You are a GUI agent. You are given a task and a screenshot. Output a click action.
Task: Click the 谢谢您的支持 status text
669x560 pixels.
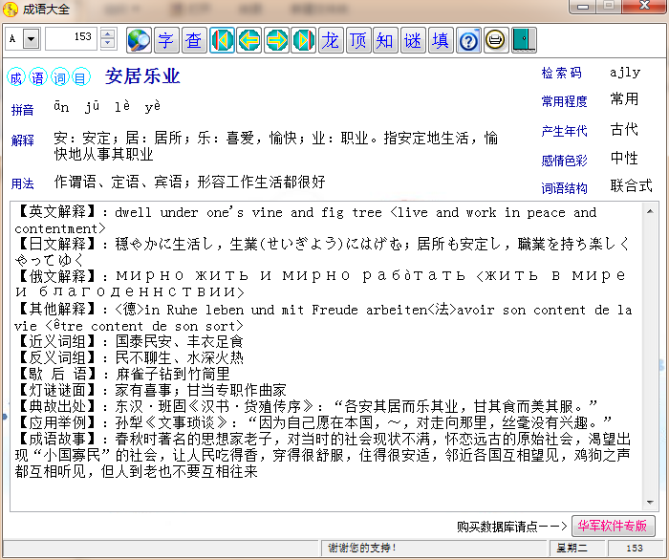[x=362, y=549]
